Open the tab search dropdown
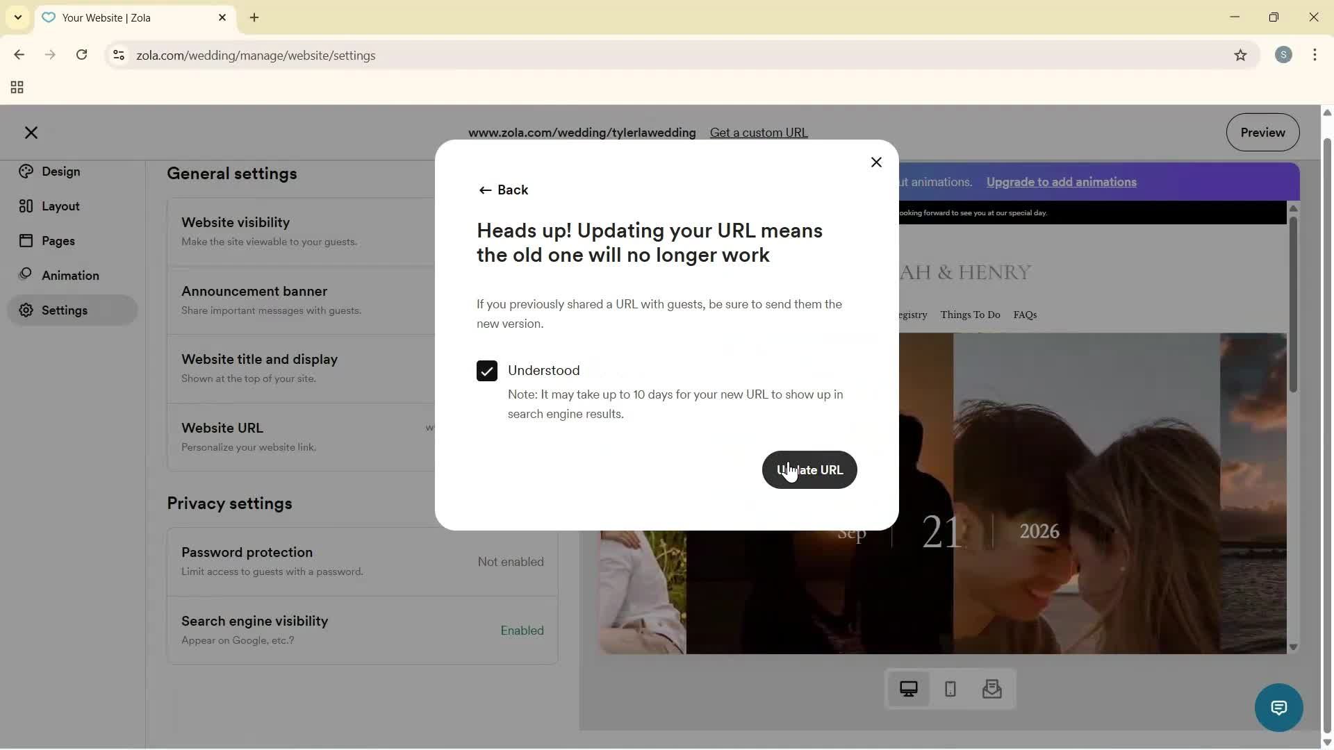 [x=17, y=17]
